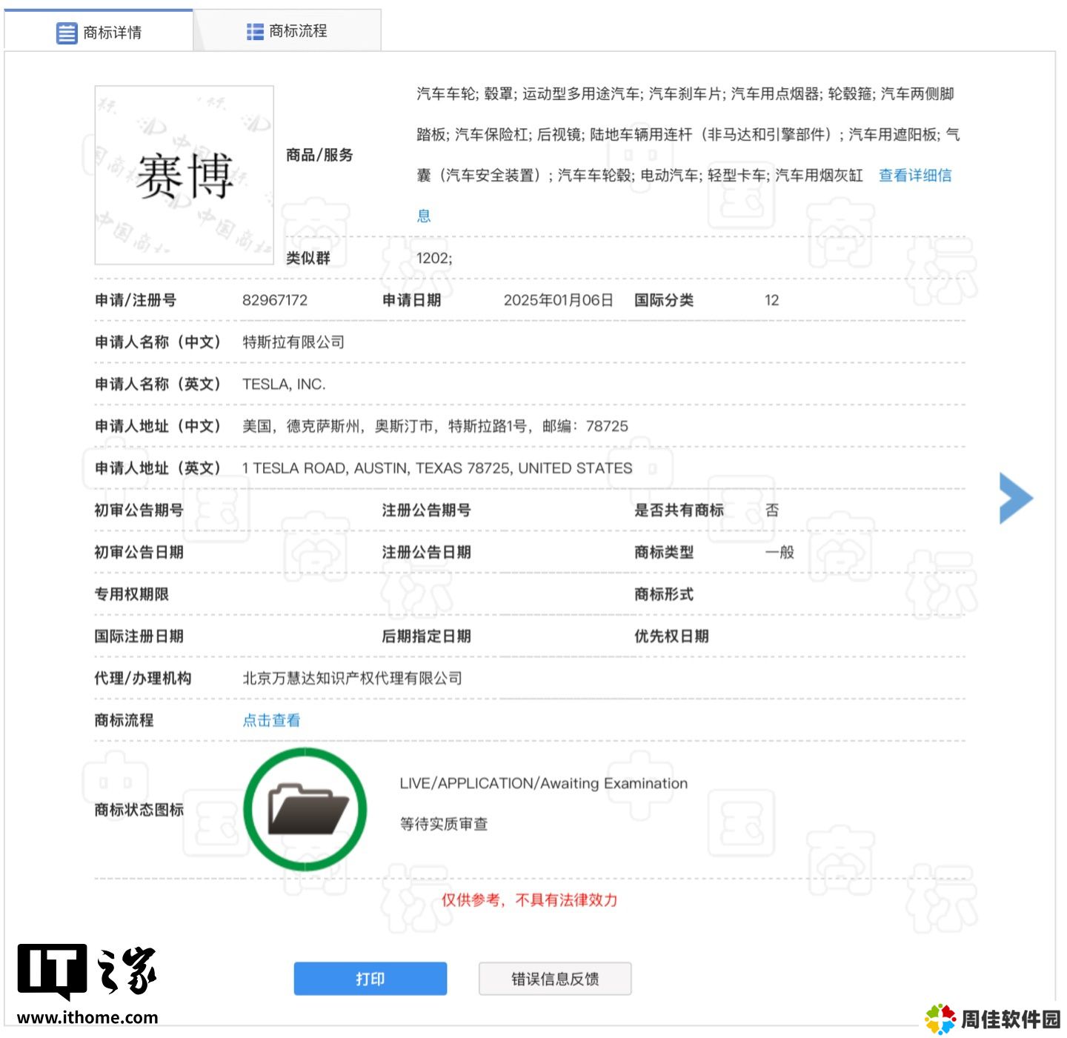Click the 初审公告期号 label
The width and height of the screenshot is (1067, 1038).
139,510
